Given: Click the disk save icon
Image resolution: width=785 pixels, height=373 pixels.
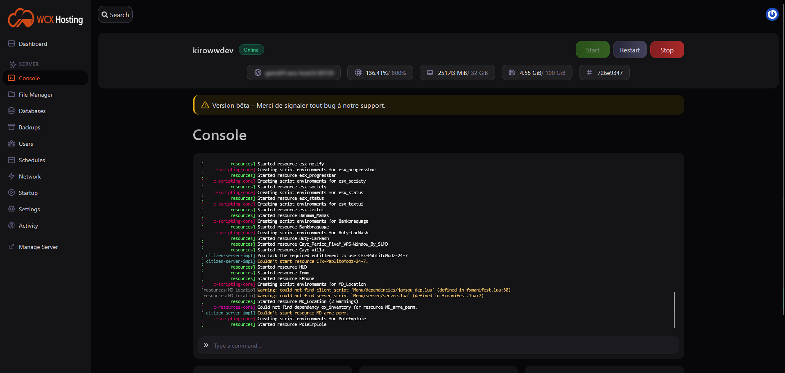Looking at the screenshot, I should click(x=512, y=72).
